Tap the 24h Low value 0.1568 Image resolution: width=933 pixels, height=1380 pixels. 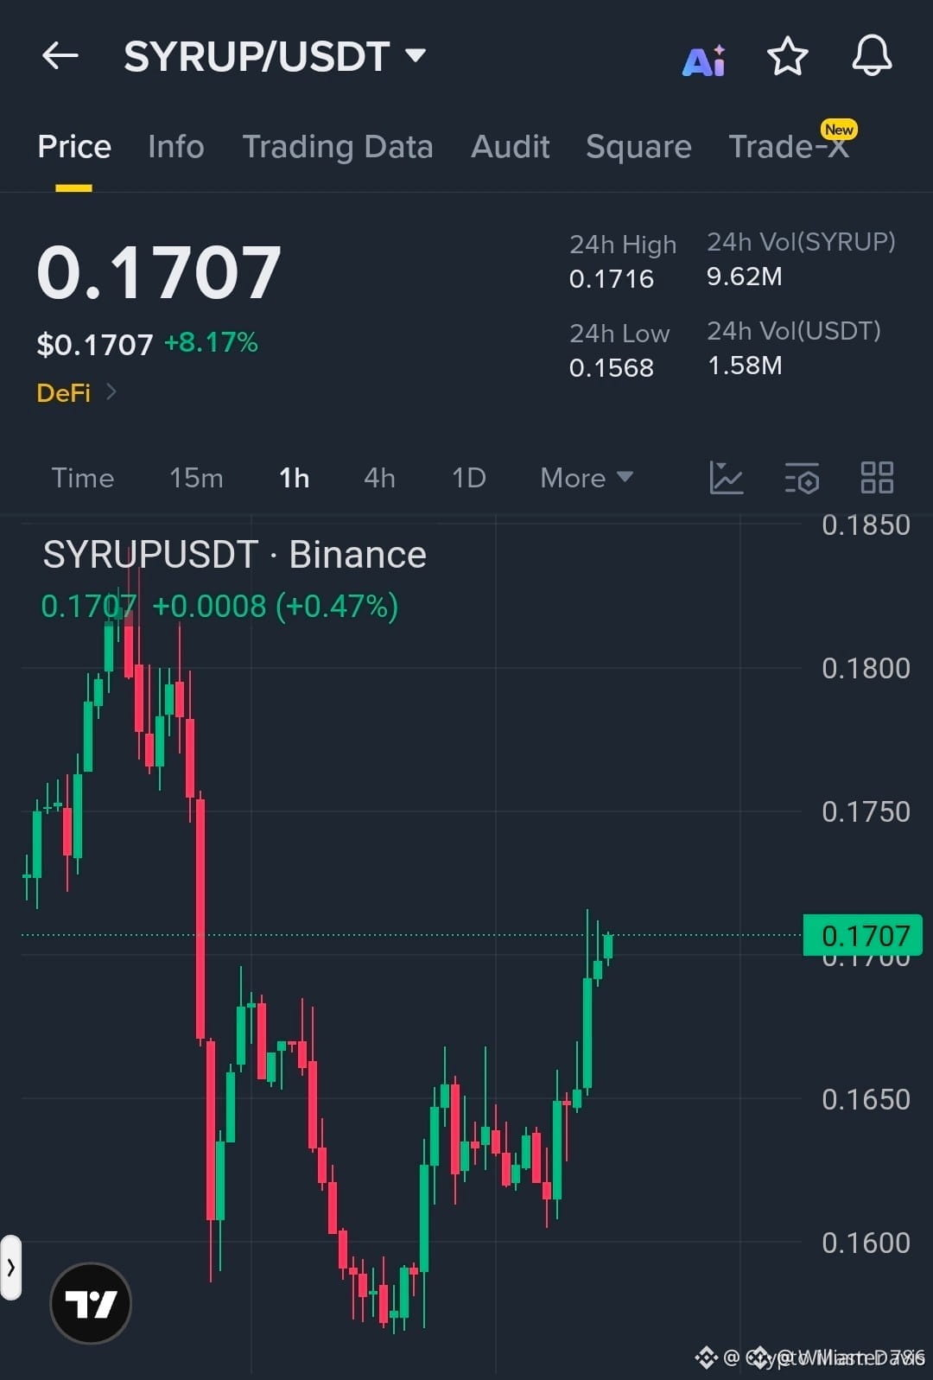pyautogui.click(x=612, y=368)
